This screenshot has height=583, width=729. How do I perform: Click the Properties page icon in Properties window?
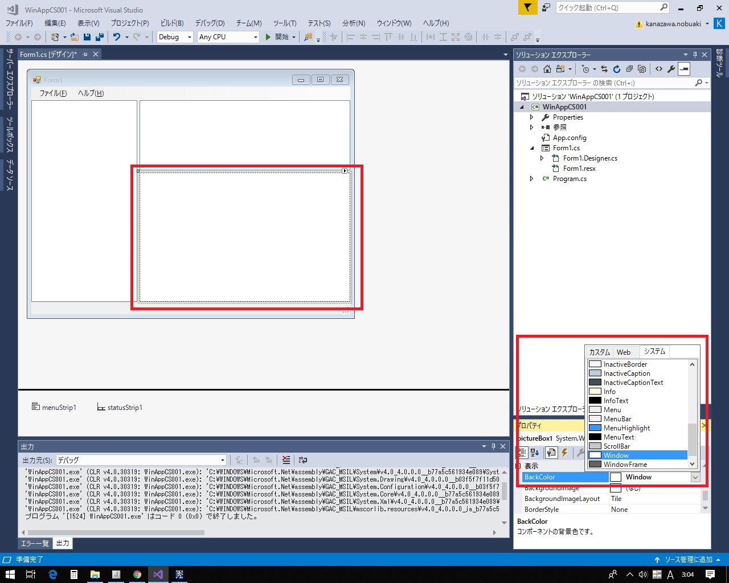pyautogui.click(x=551, y=453)
